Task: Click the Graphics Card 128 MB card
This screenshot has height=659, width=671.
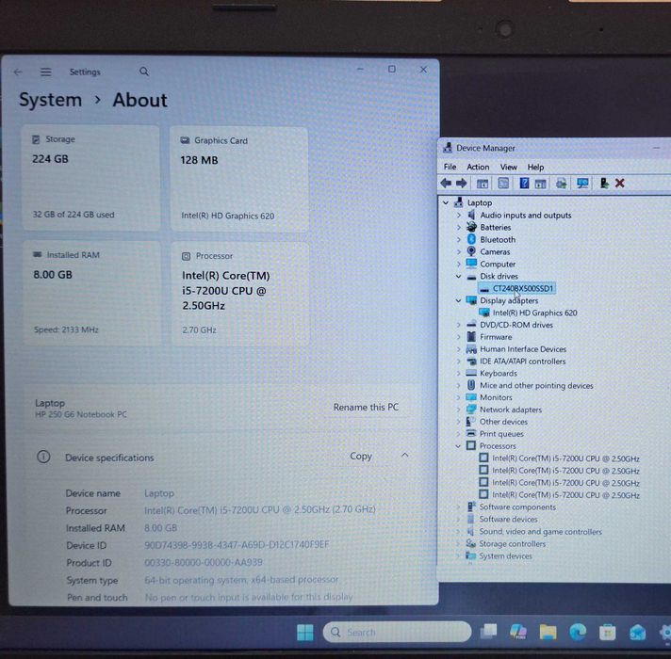Action: (x=239, y=179)
